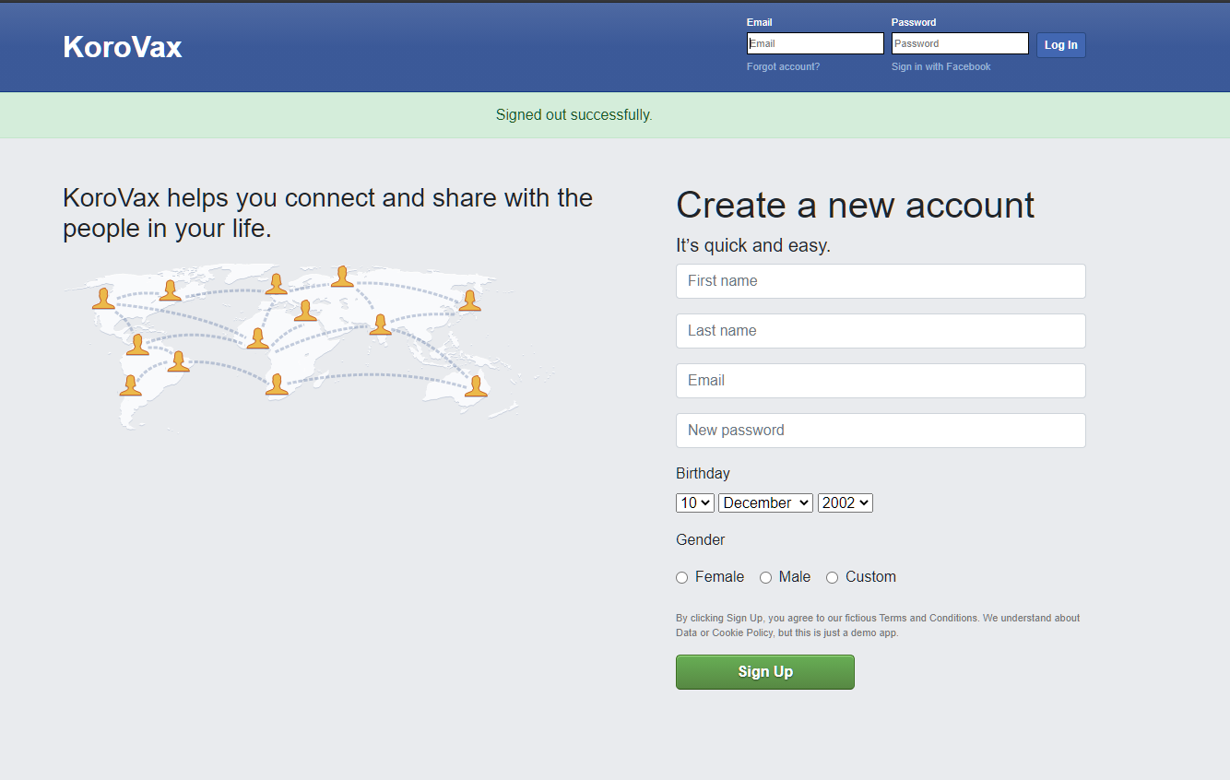This screenshot has width=1230, height=780.
Task: Click the KoroVax logo in the header
Action: [x=123, y=47]
